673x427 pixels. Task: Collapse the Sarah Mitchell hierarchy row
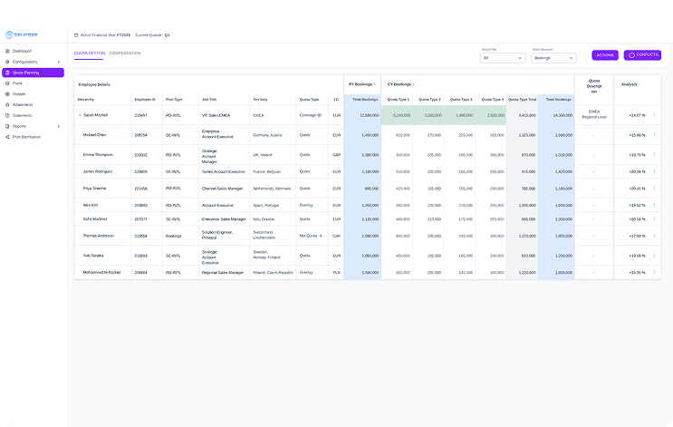point(80,115)
